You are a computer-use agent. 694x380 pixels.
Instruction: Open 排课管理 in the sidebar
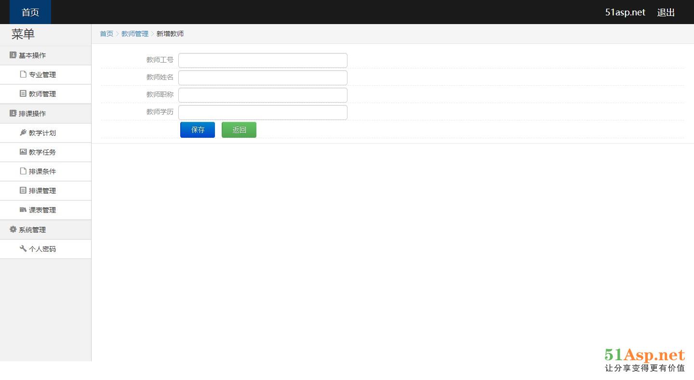point(45,191)
